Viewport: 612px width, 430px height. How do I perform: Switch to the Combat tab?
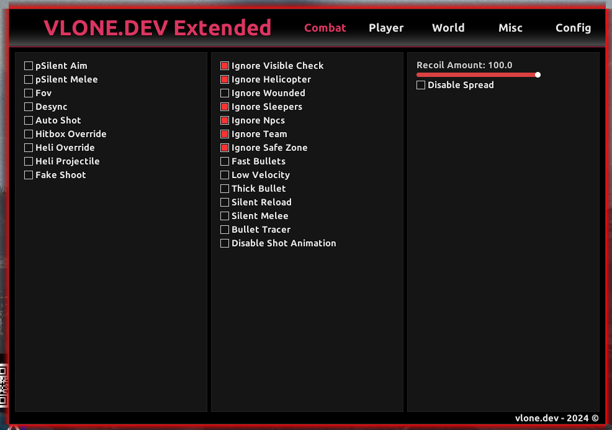point(325,28)
